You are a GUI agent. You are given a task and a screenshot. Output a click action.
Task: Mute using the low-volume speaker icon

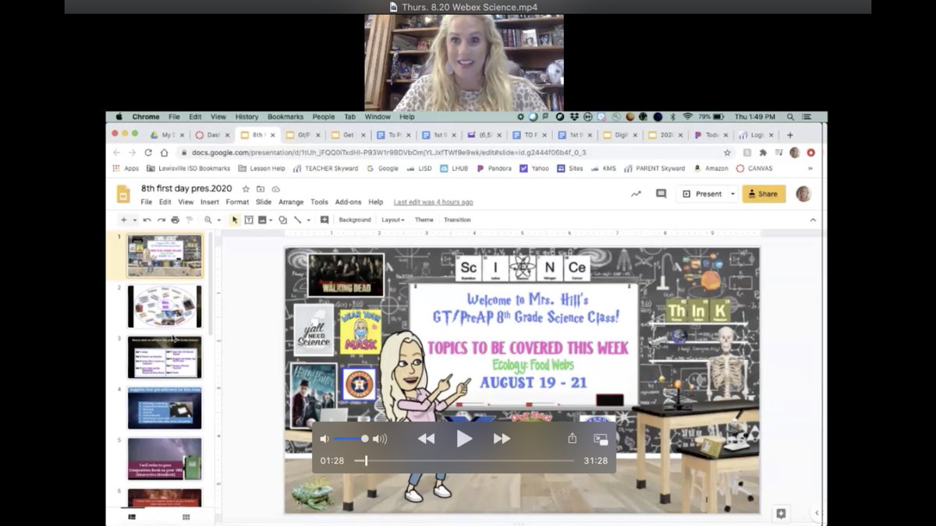[x=324, y=439]
